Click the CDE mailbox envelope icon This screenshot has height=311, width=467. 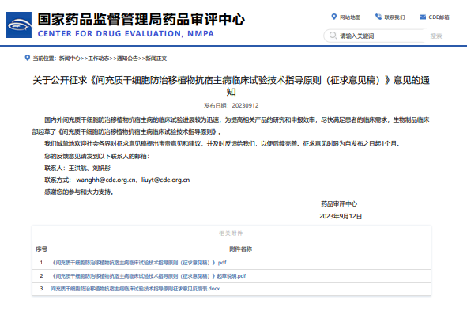(422, 17)
